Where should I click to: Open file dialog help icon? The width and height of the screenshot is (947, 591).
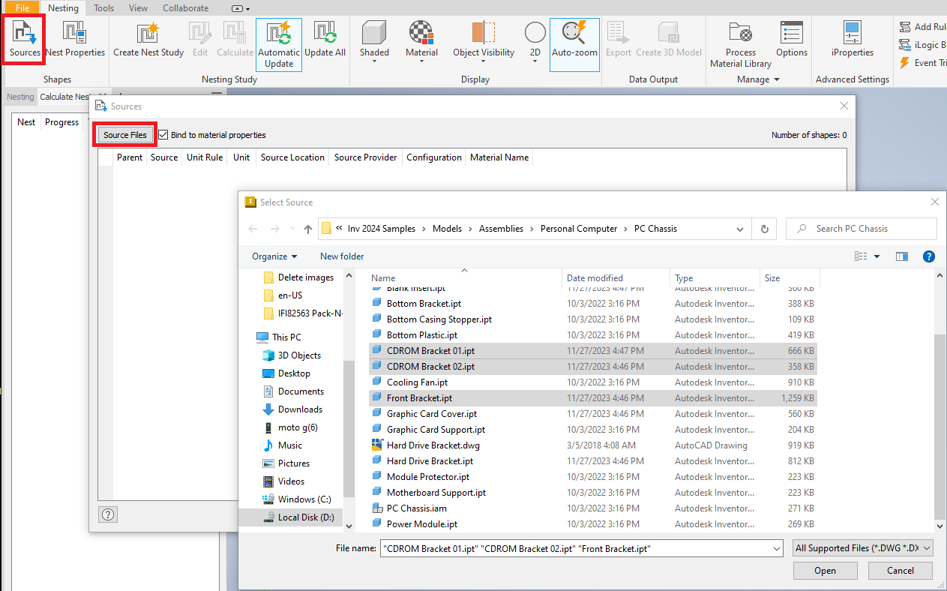click(x=928, y=256)
